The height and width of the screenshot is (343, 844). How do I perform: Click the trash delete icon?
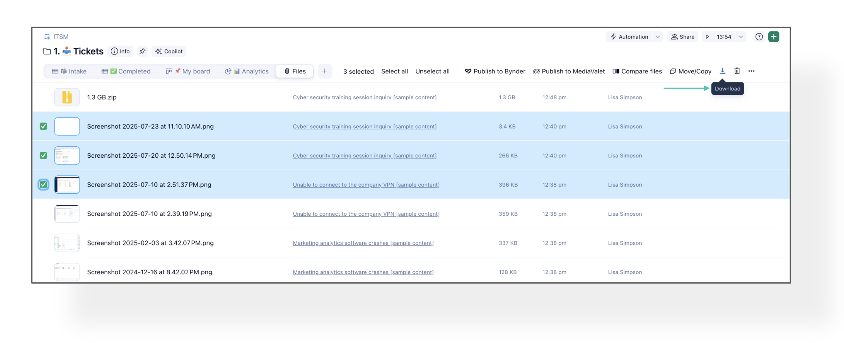coord(737,71)
